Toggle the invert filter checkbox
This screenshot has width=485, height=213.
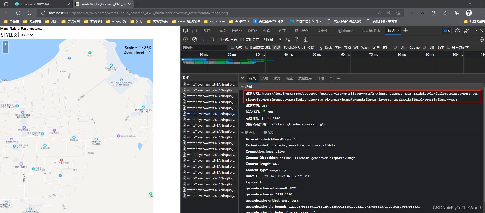click(232, 47)
